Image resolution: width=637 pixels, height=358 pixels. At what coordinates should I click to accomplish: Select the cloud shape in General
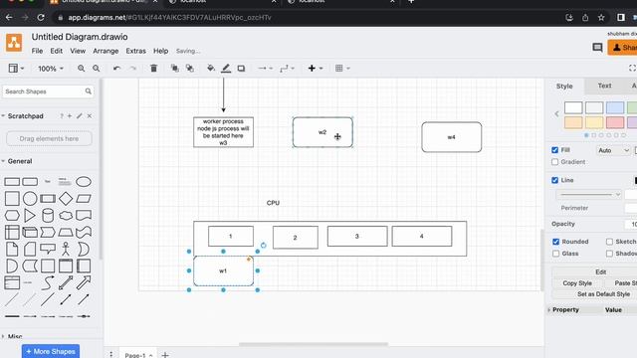(x=66, y=216)
